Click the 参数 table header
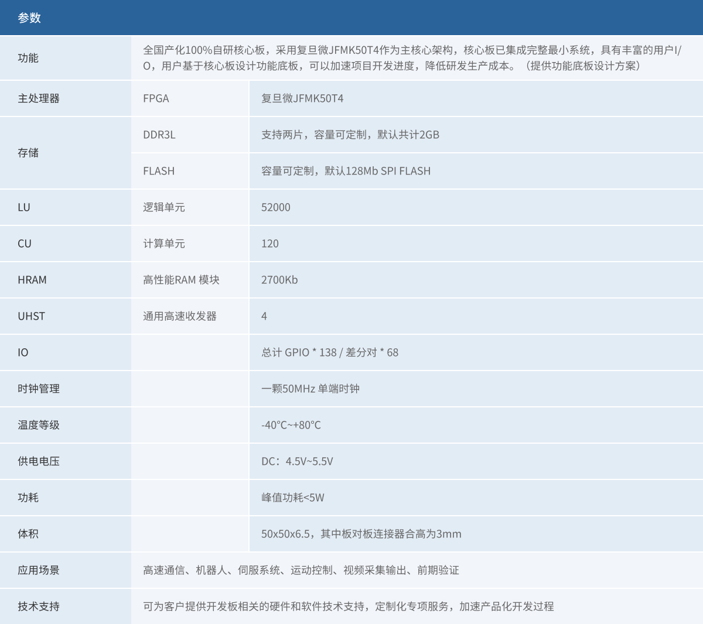This screenshot has height=624, width=703. [x=29, y=18]
